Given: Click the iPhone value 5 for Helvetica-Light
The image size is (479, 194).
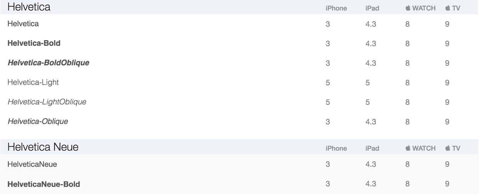Looking at the screenshot, I should click(328, 83).
